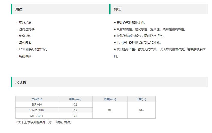
Task: Select the ECU 和头灯的排气孔 item
Action: coord(33,49)
